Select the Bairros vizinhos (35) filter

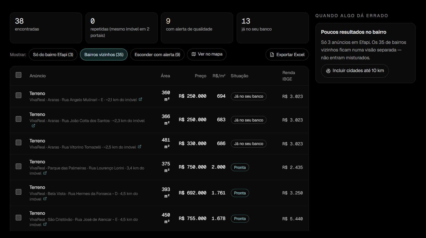104,55
